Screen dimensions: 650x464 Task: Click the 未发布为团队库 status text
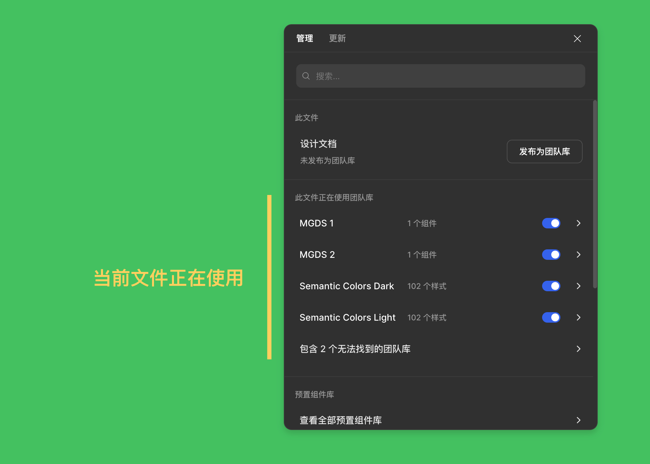pos(328,161)
